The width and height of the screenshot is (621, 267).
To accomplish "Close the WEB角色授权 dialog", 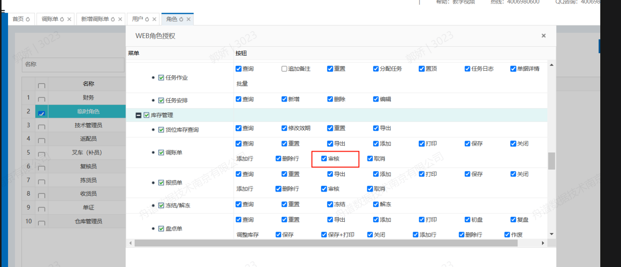I will coord(543,36).
